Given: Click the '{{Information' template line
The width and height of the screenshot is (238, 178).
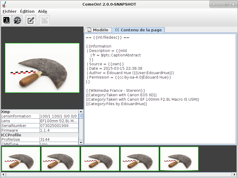Looking at the screenshot, I should pyautogui.click(x=99, y=46).
